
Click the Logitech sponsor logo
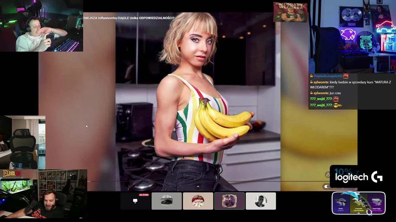coord(359,177)
